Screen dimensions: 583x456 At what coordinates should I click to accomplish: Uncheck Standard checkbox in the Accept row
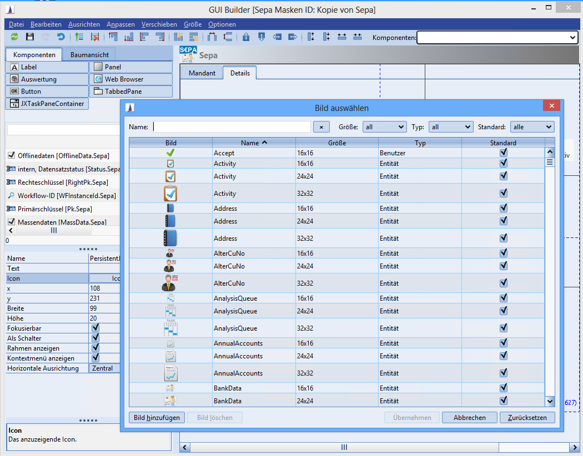pyautogui.click(x=503, y=153)
